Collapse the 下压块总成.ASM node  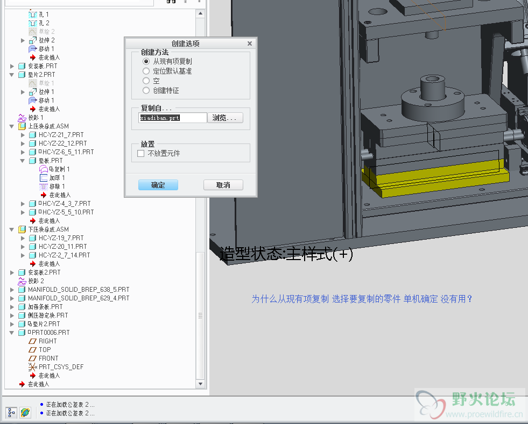(12, 229)
